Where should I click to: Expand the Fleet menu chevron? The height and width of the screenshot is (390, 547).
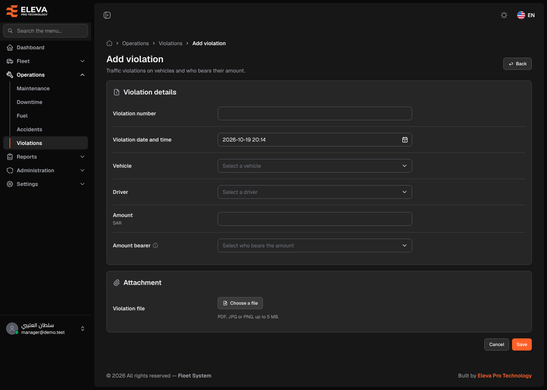click(82, 61)
